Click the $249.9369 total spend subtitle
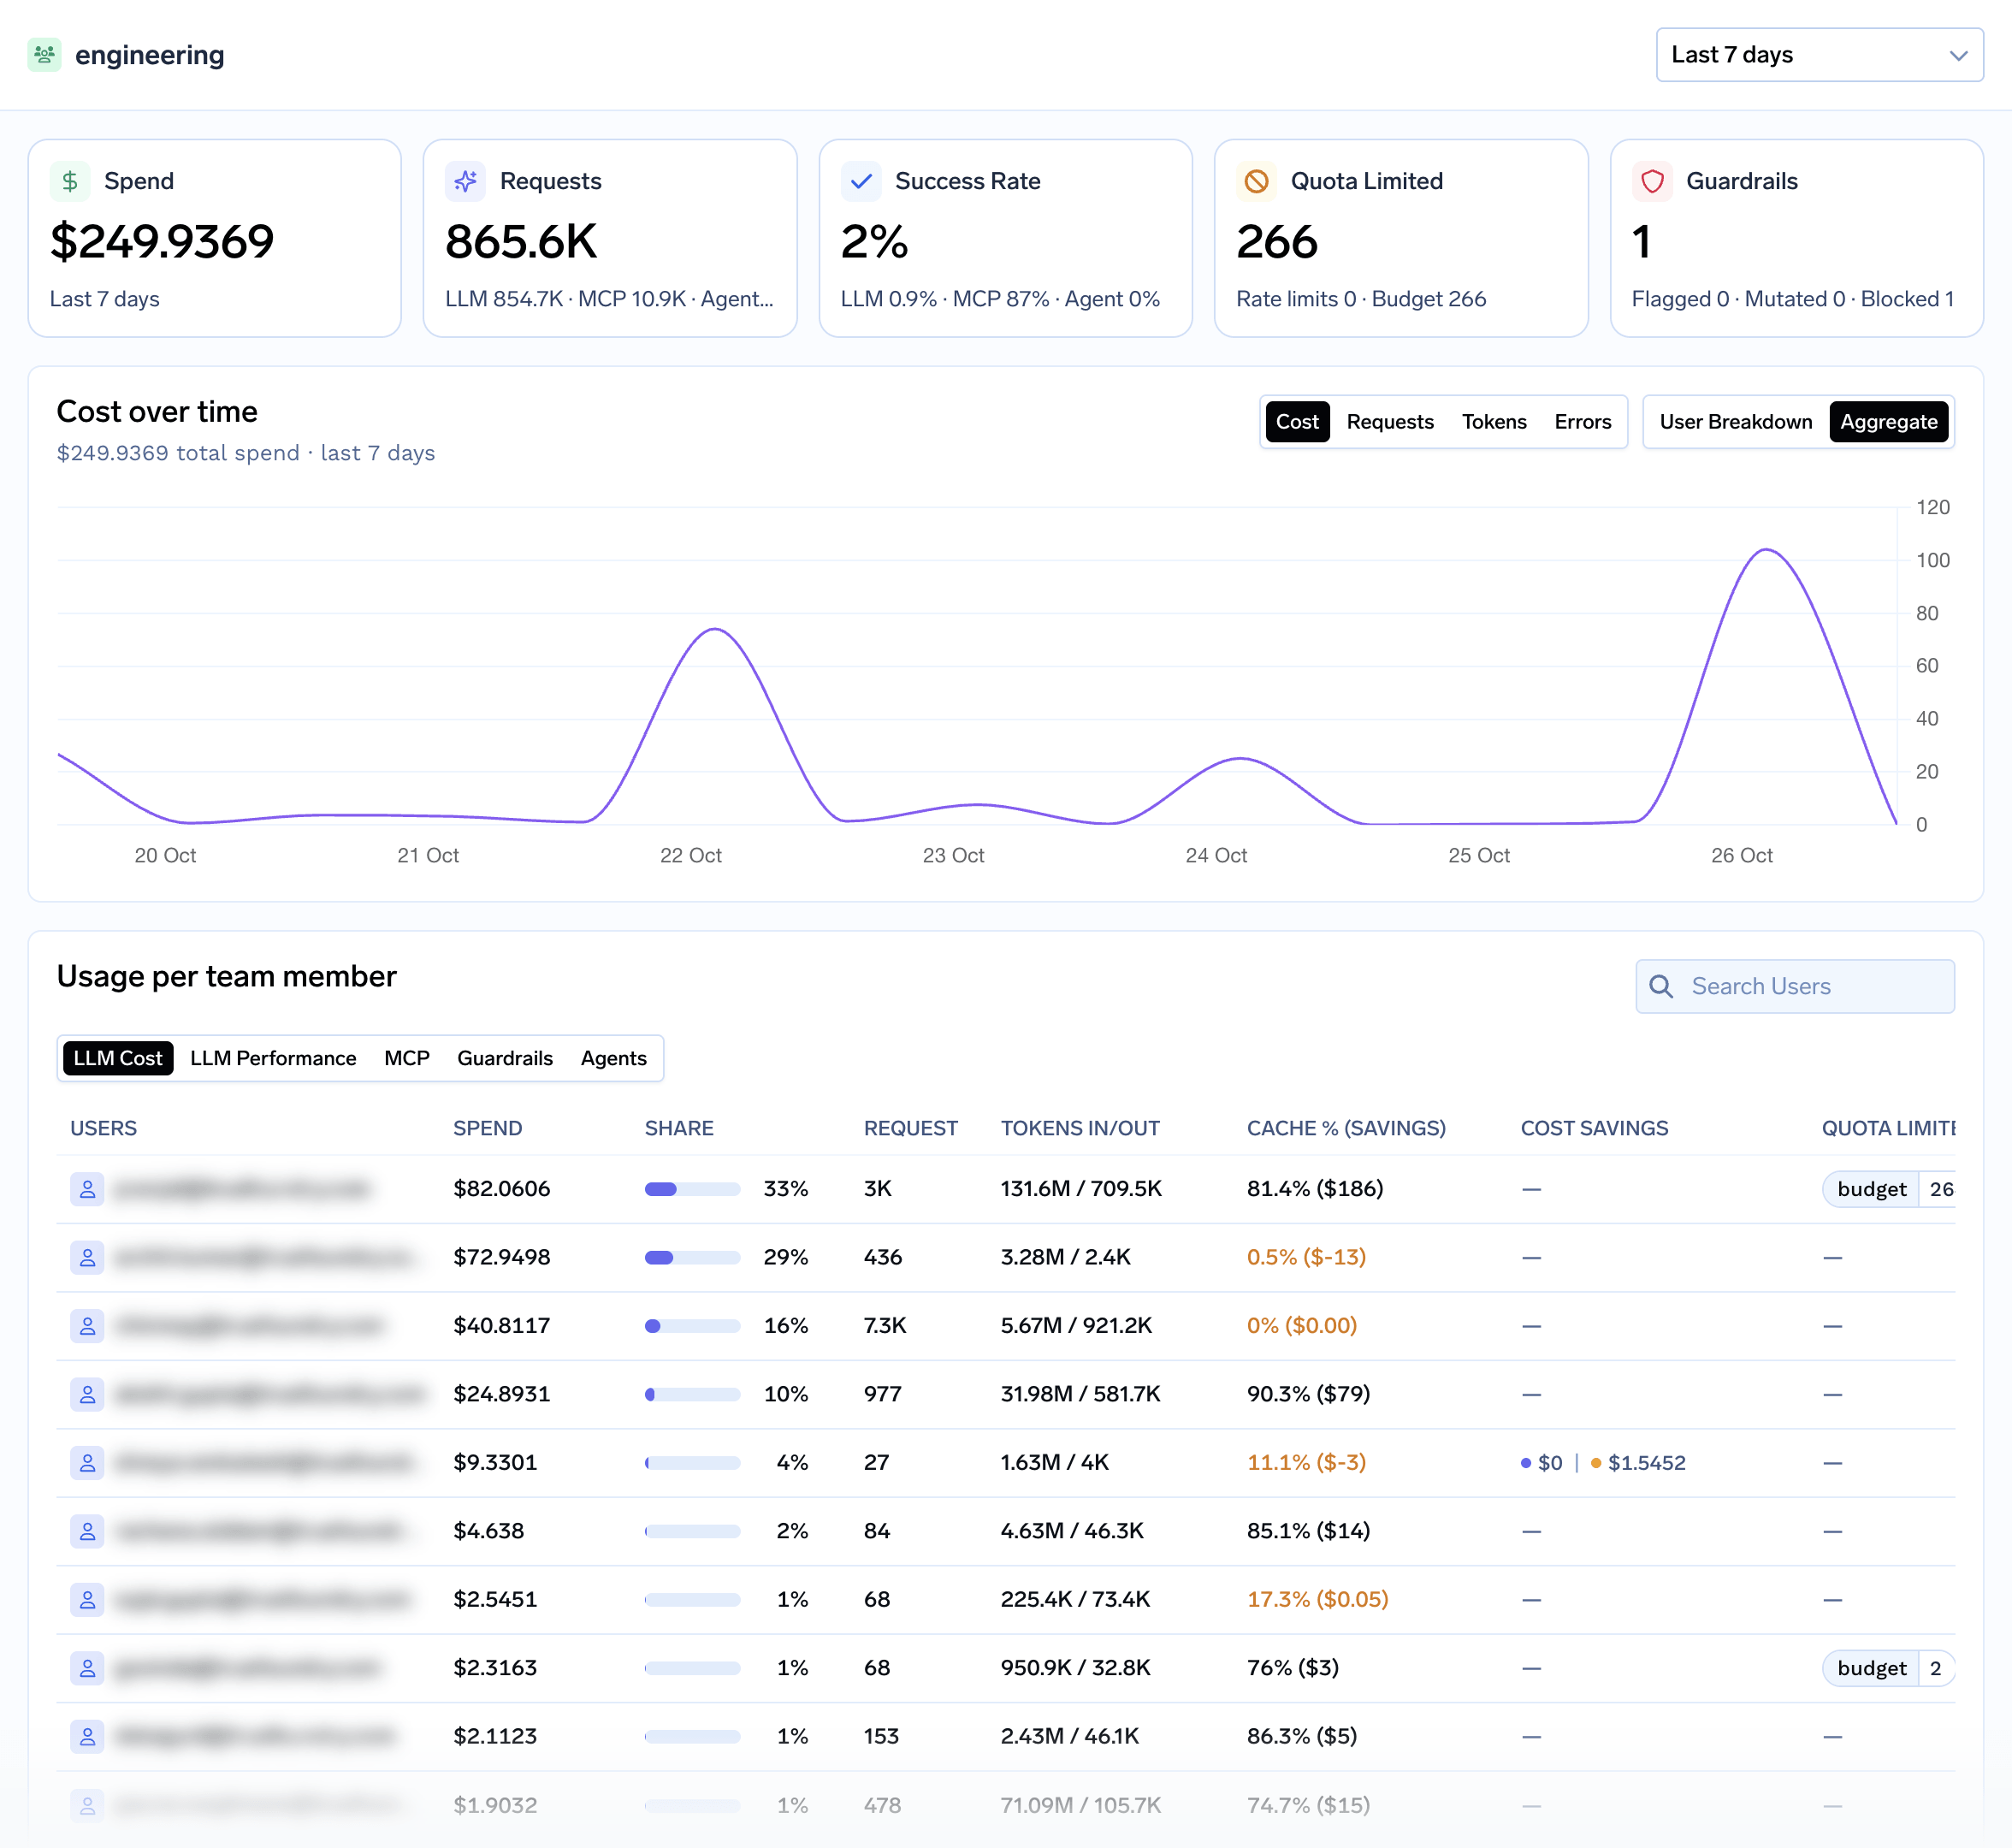Viewport: 2012px width, 1848px height. click(x=246, y=453)
